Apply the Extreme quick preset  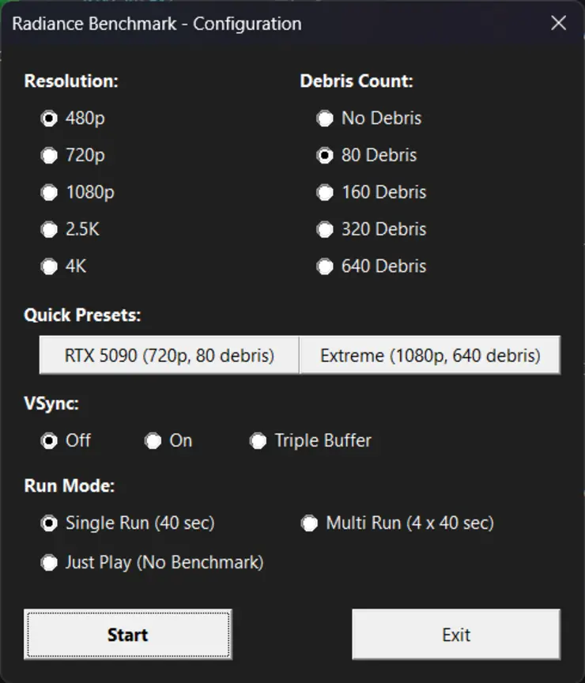pos(430,355)
